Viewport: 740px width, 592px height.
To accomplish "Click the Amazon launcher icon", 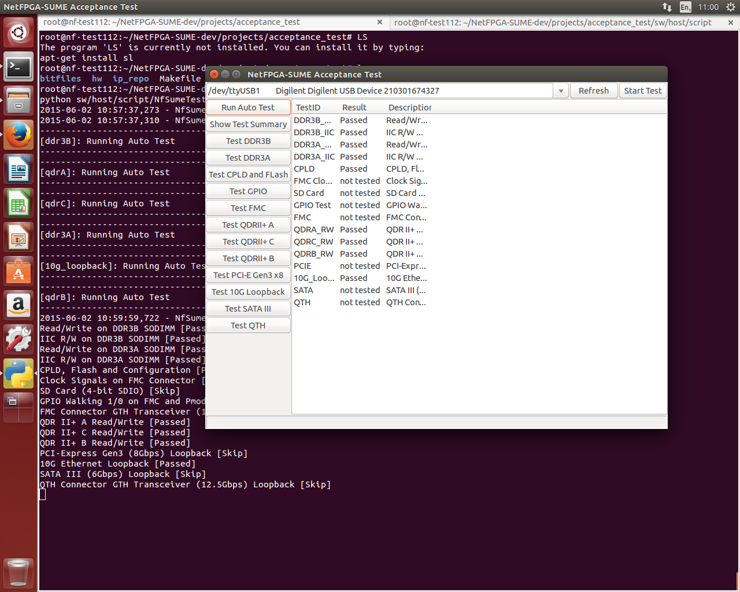I will pos(18,305).
